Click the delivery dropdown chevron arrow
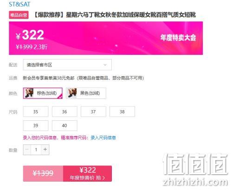The image size is (232, 190). tap(105, 65)
